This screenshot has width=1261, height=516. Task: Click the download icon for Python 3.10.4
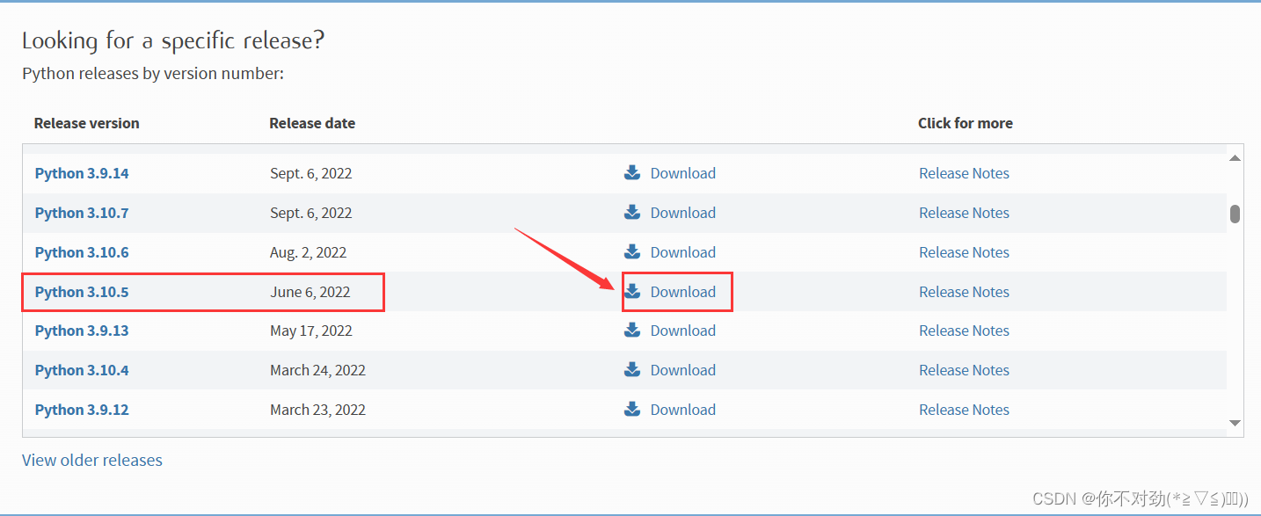632,369
